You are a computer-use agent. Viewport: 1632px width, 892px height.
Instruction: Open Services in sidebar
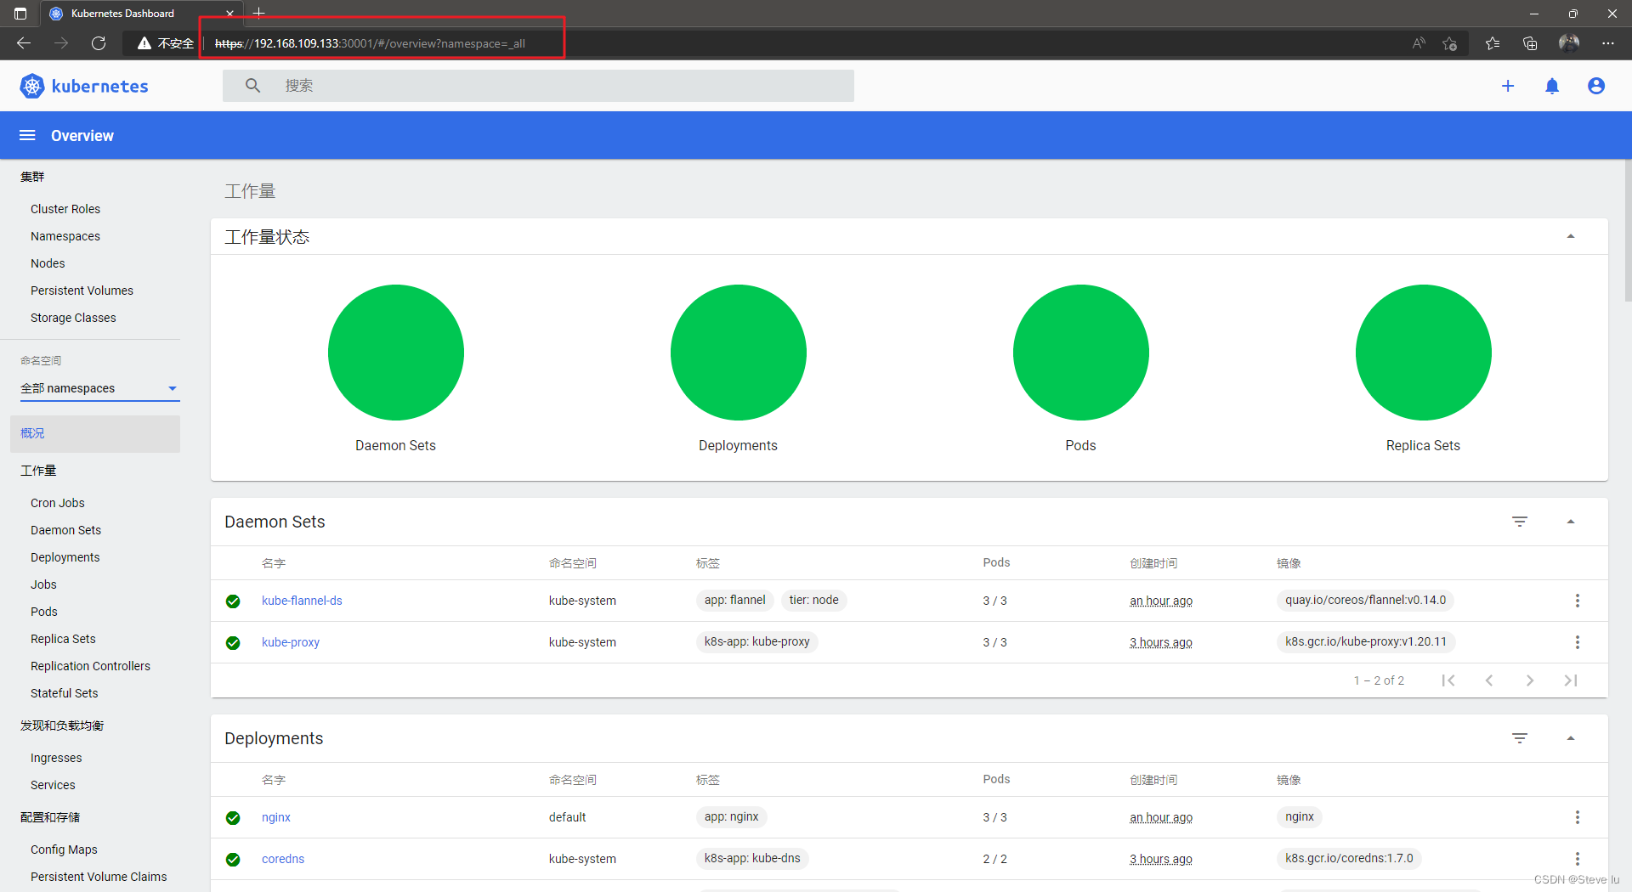coord(53,785)
